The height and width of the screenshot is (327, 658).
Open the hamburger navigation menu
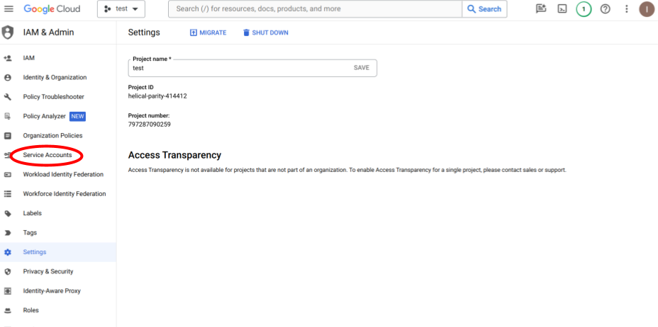point(9,9)
